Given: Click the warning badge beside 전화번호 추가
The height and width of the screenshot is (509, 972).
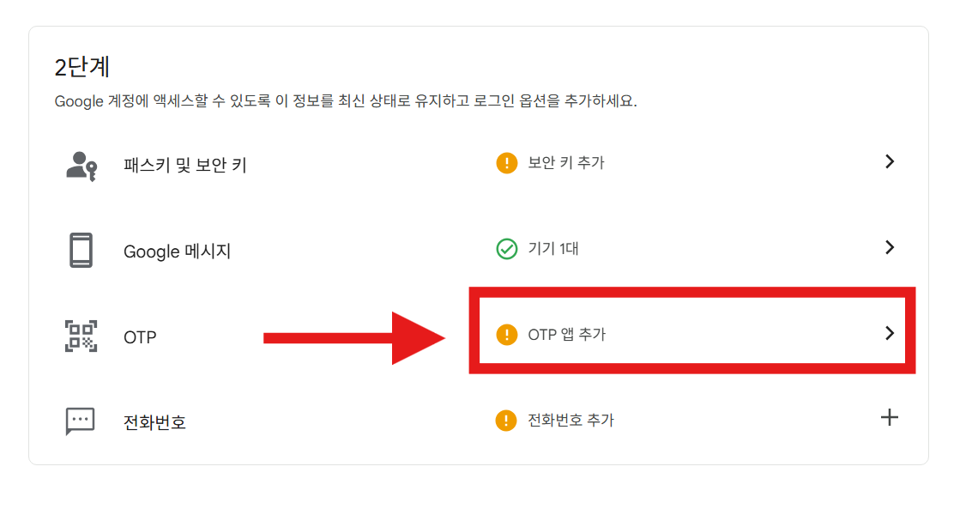Looking at the screenshot, I should pos(506,419).
